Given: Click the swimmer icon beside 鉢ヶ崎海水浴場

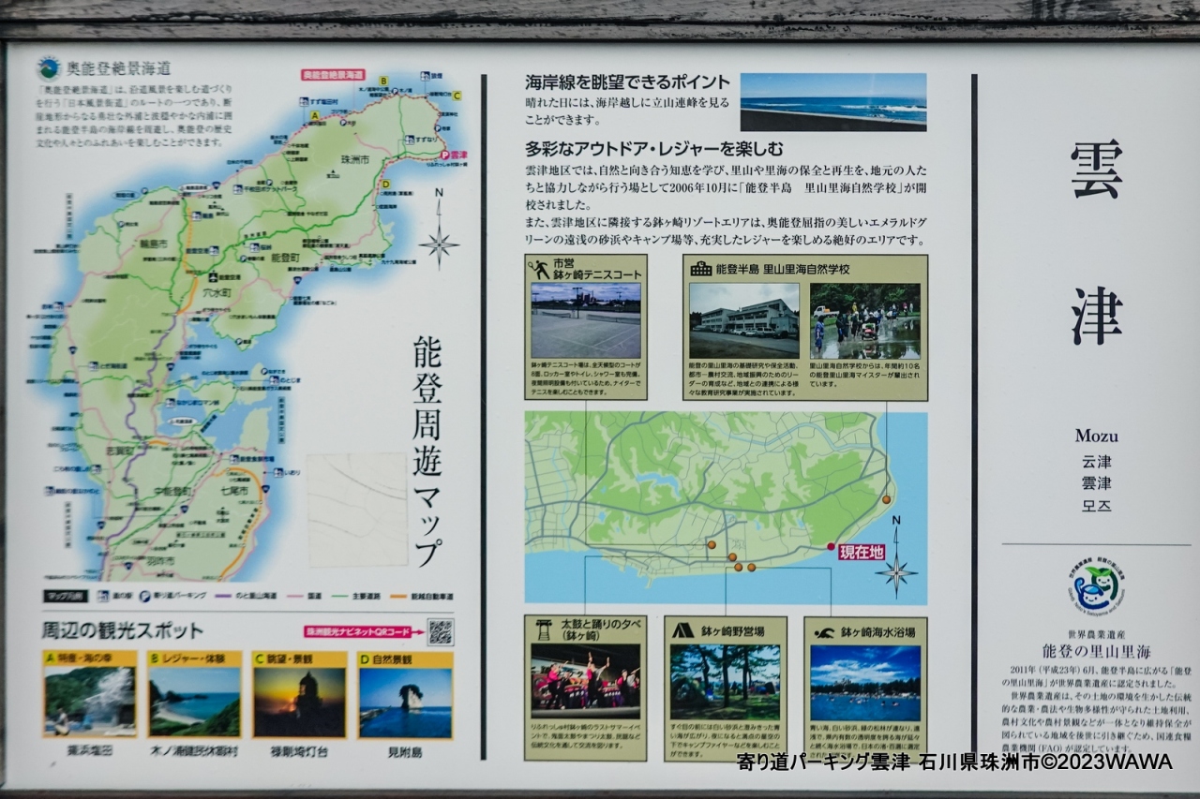Looking at the screenshot, I should (824, 632).
